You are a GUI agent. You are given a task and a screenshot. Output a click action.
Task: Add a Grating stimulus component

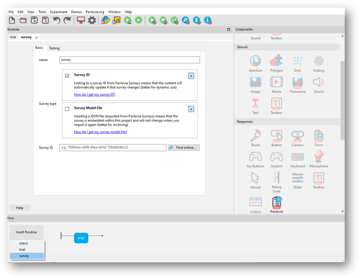pos(319,64)
